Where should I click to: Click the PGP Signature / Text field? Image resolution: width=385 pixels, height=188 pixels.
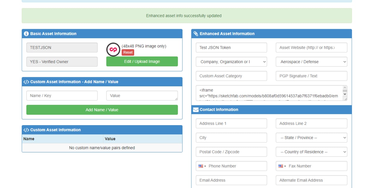311,76
